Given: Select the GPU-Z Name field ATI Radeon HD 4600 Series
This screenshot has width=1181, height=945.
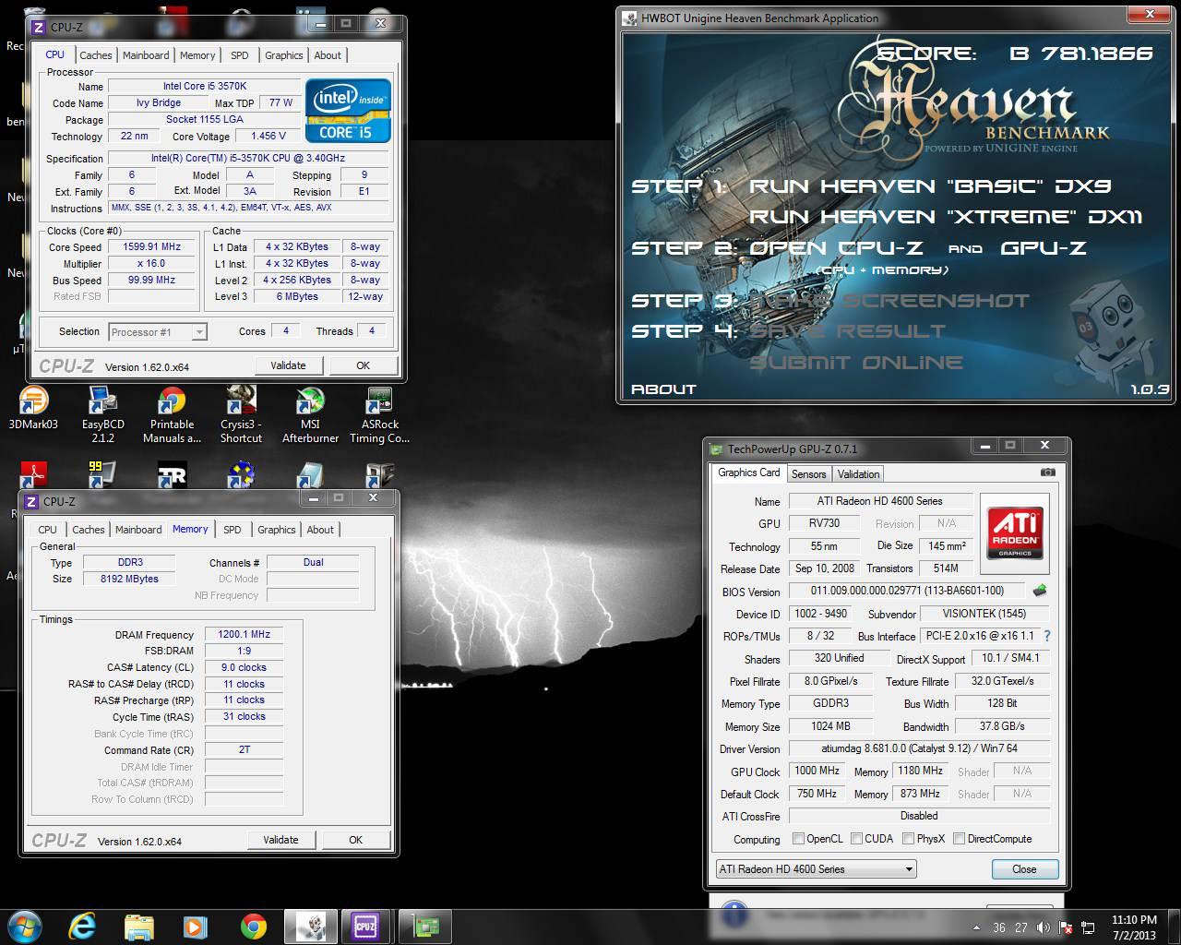Looking at the screenshot, I should click(880, 501).
